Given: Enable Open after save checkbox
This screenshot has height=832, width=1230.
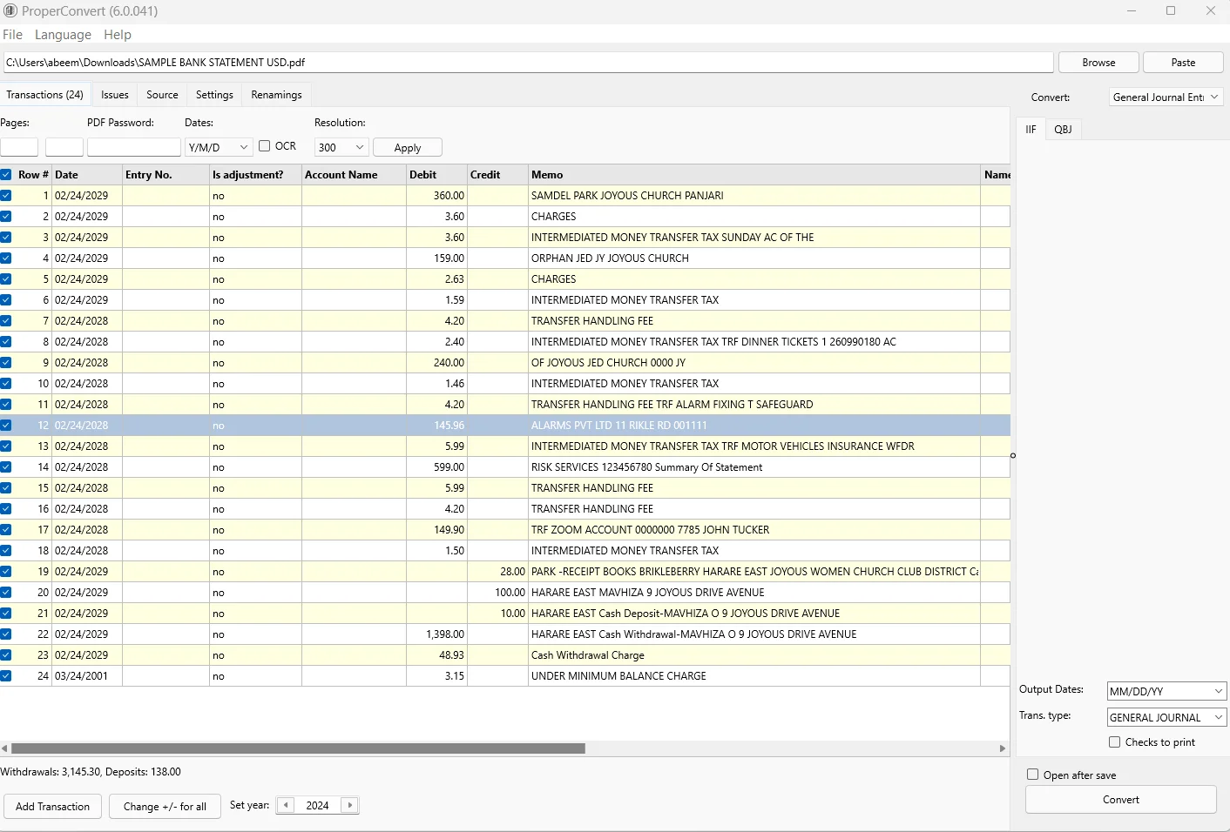Looking at the screenshot, I should [x=1032, y=775].
